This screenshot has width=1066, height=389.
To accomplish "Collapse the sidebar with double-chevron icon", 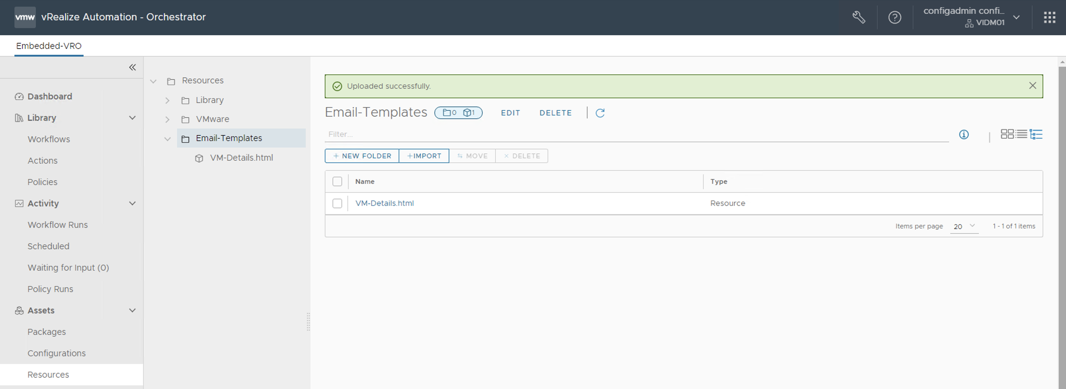I will coord(132,67).
